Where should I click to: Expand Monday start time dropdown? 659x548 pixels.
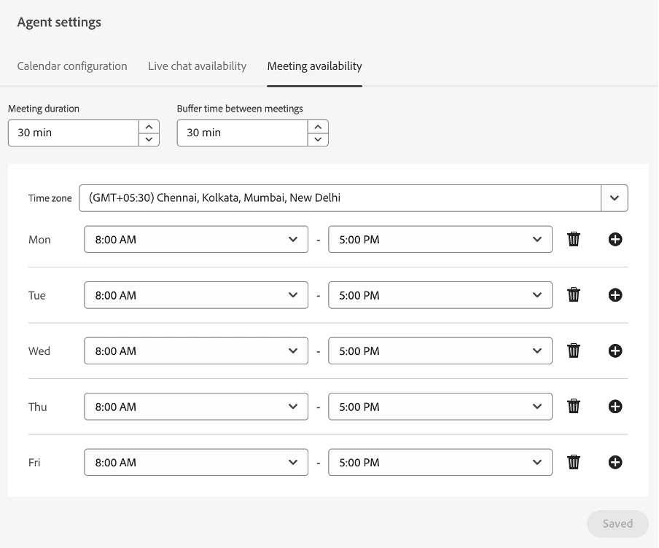point(196,239)
